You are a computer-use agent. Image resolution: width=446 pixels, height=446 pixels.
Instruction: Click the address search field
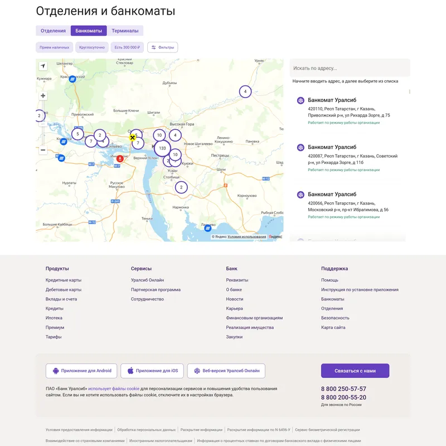point(350,68)
